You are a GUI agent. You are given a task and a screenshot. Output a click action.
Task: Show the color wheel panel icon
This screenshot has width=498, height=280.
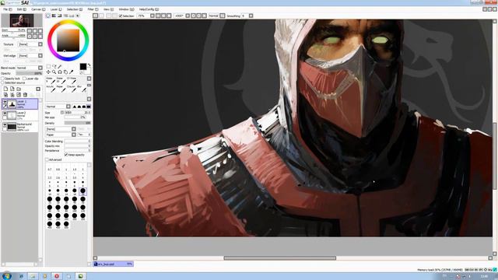[x=48, y=16]
